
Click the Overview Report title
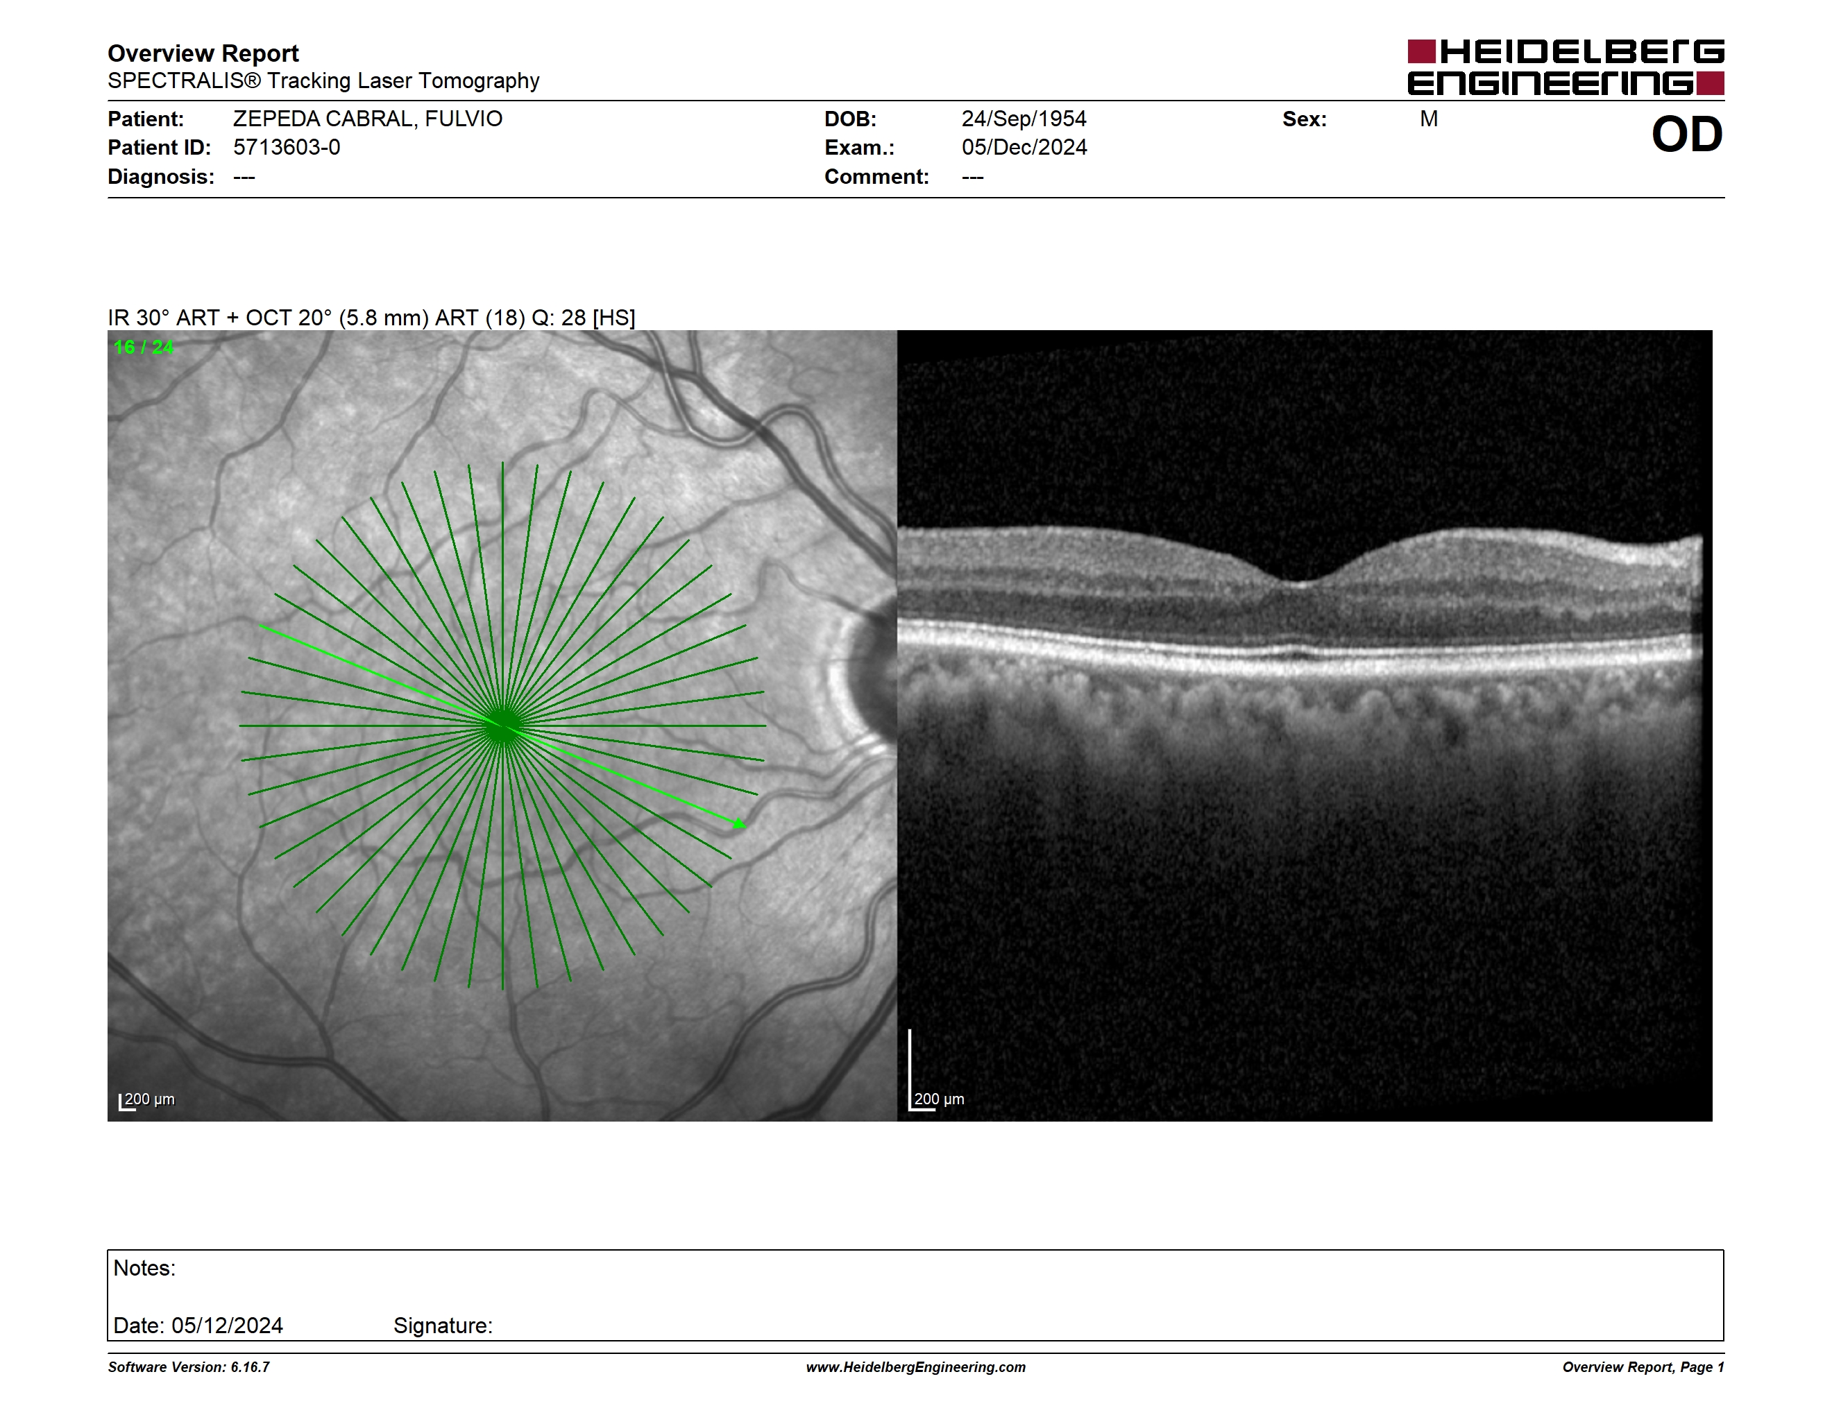pos(203,53)
